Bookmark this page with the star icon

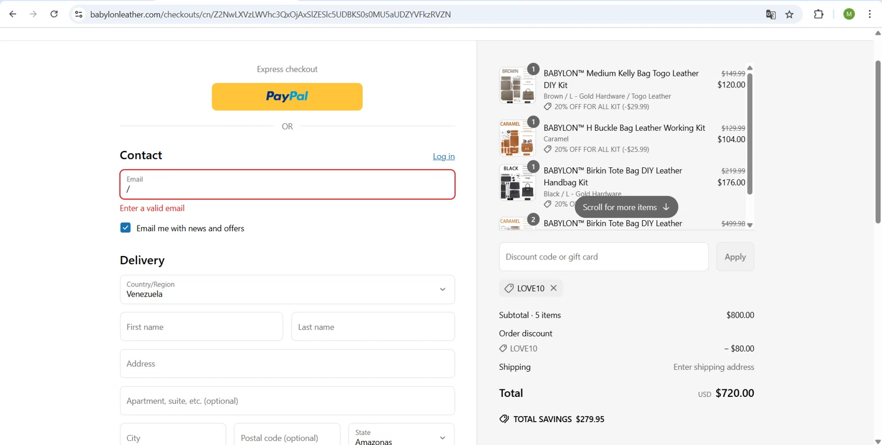click(x=790, y=15)
